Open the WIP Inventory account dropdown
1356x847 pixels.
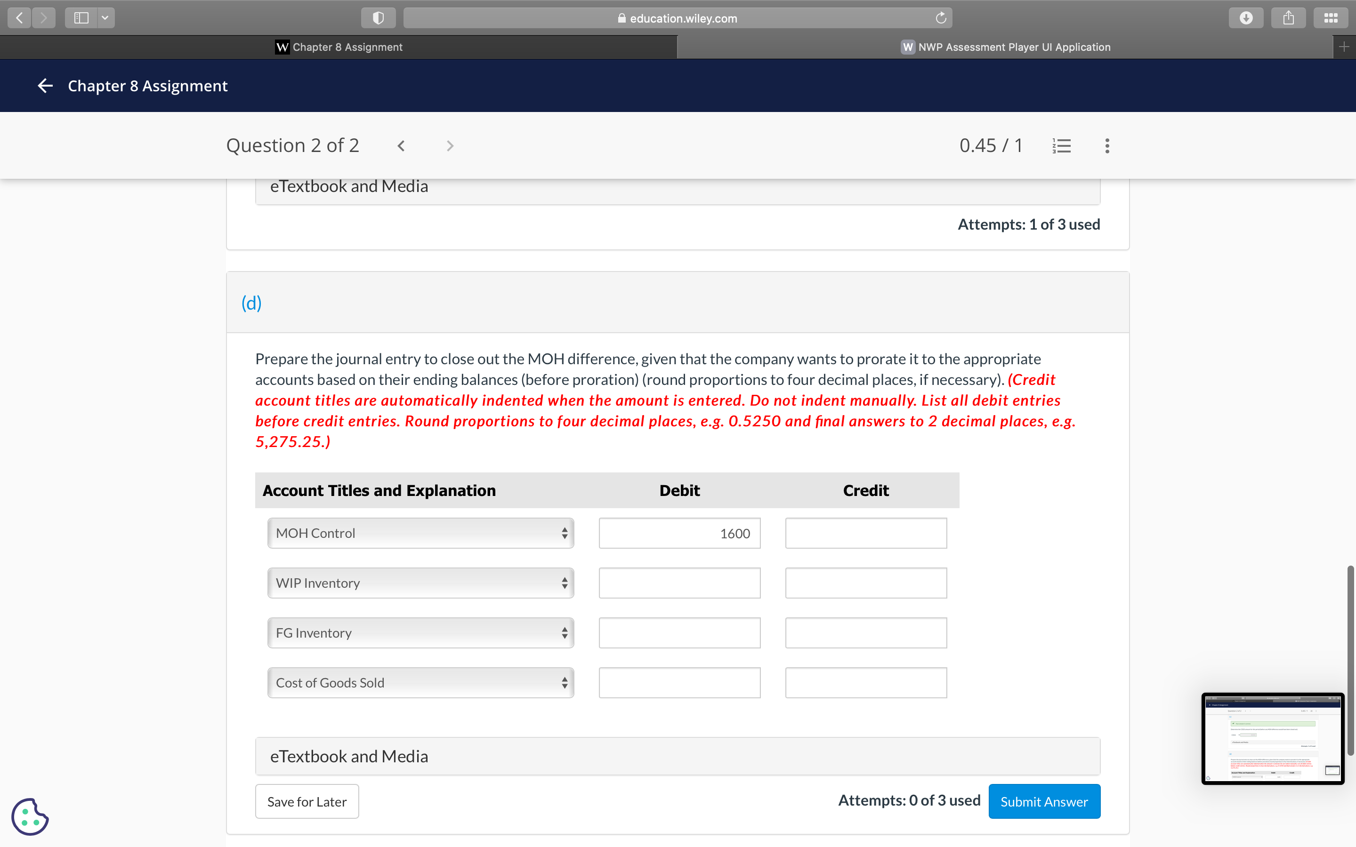[x=420, y=583]
